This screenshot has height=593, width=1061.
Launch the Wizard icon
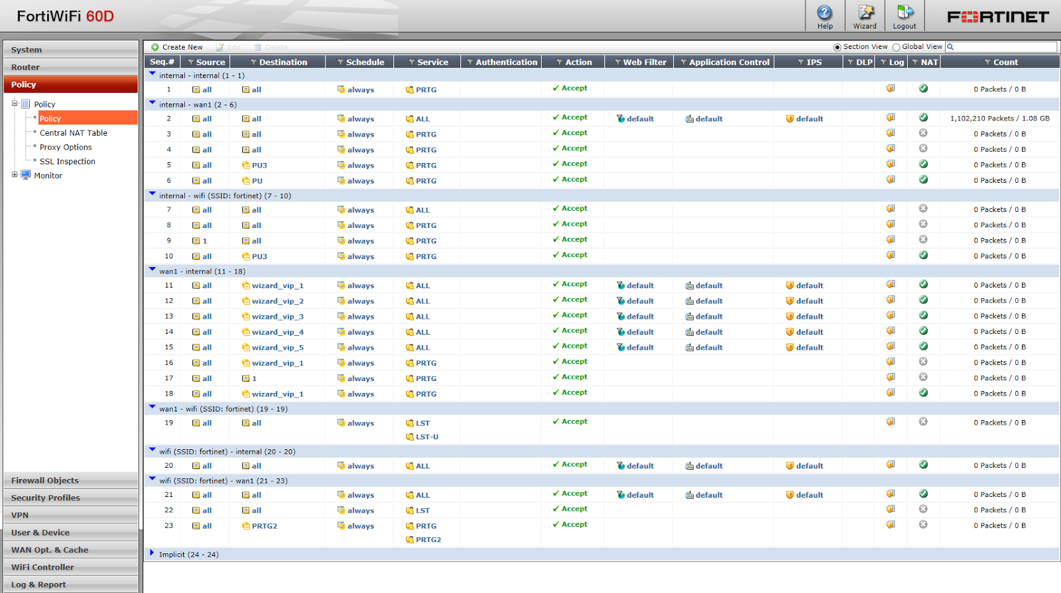click(x=865, y=13)
